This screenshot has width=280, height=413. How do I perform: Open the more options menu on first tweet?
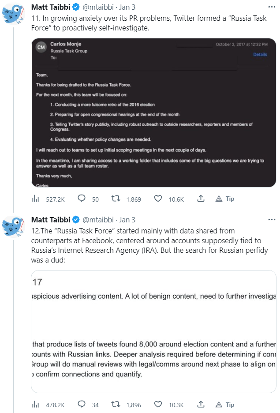272,8
